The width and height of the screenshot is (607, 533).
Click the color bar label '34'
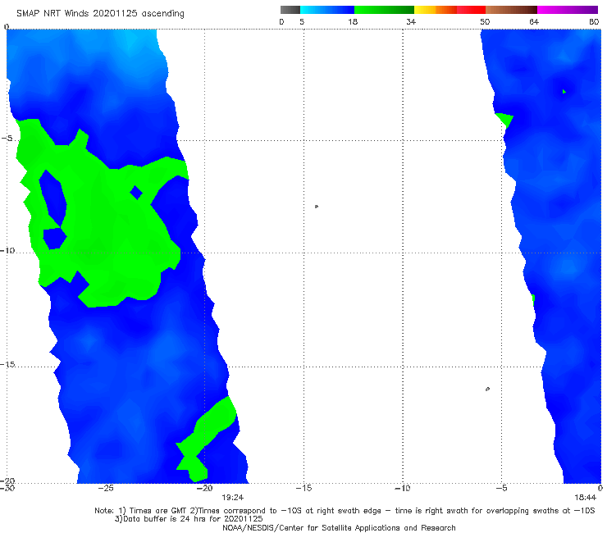click(411, 22)
